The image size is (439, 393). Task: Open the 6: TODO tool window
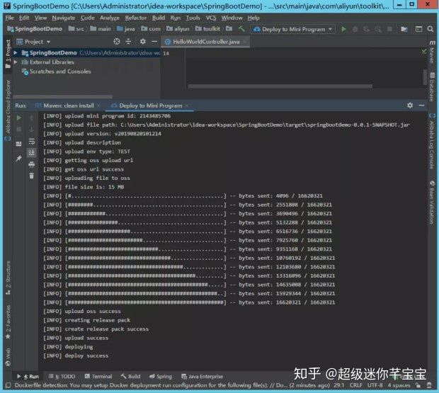pos(62,376)
